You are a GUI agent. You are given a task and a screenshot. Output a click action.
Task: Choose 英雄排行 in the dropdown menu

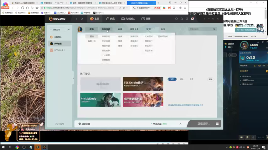click(134, 41)
